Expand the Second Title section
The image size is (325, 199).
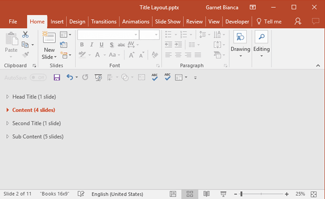click(7, 124)
